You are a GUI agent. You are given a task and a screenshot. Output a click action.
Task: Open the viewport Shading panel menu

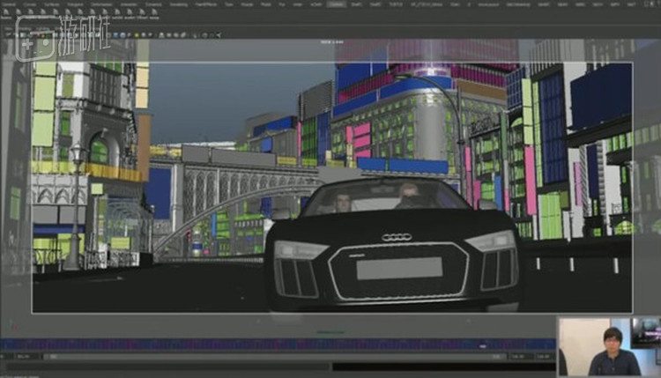click(x=26, y=26)
